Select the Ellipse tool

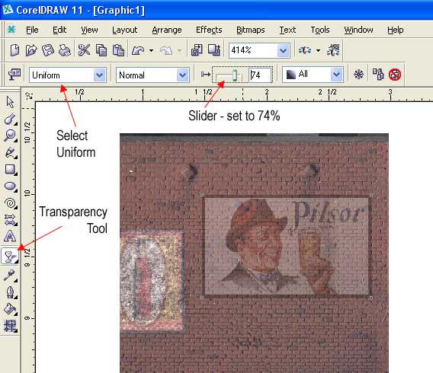point(11,186)
